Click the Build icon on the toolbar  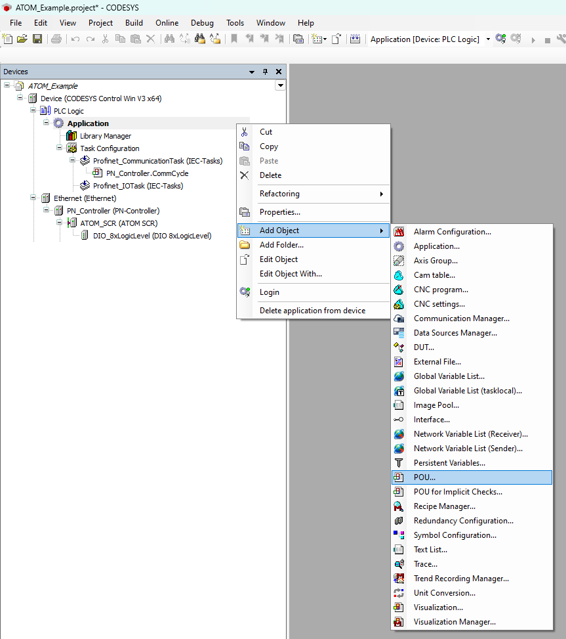click(355, 39)
